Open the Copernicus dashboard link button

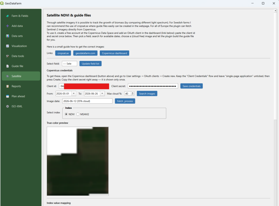point(114,53)
